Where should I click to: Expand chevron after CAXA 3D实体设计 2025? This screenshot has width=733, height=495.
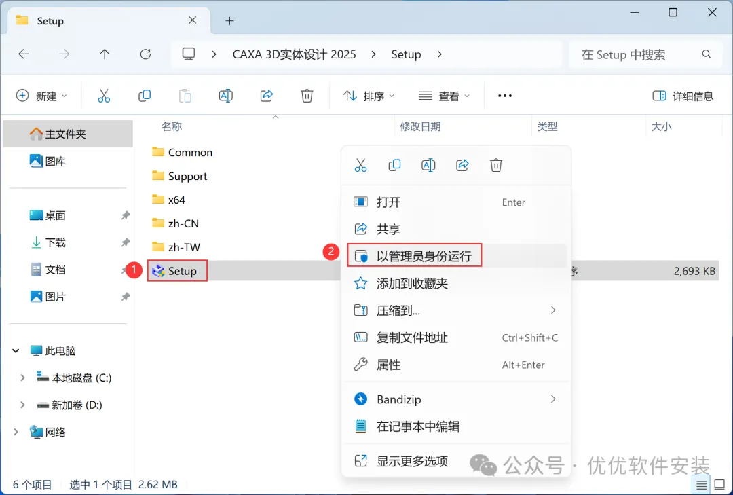tap(373, 54)
